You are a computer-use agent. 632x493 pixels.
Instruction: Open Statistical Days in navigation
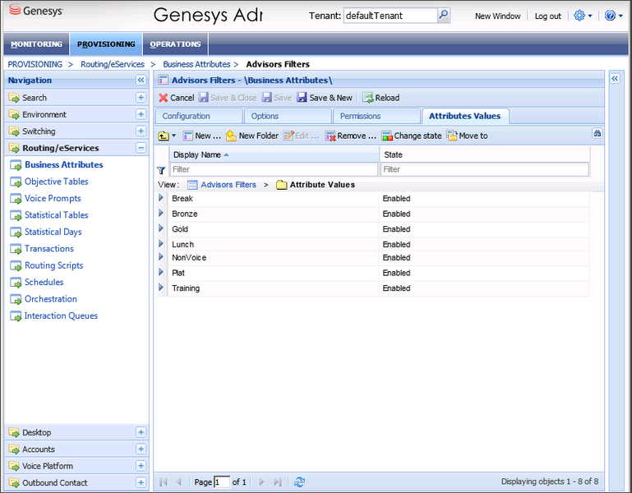tap(53, 232)
